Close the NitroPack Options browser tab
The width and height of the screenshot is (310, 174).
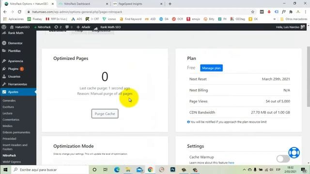tap(53, 4)
